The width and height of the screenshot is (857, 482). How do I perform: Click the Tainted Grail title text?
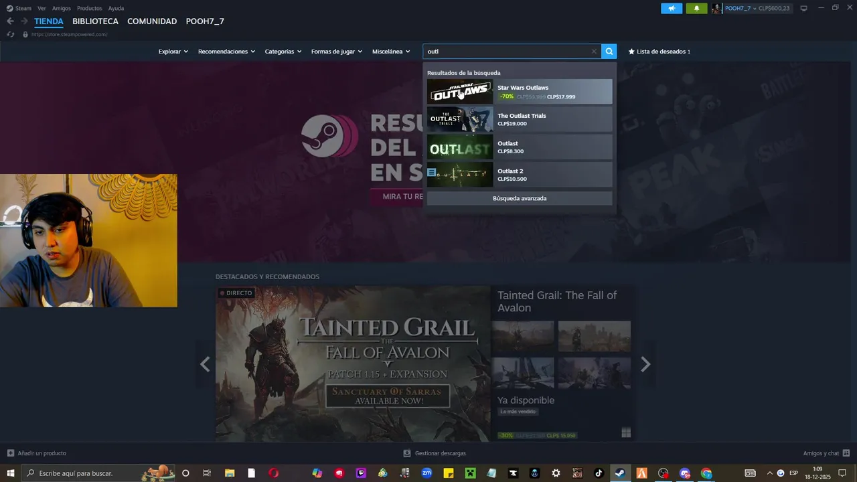pos(557,301)
